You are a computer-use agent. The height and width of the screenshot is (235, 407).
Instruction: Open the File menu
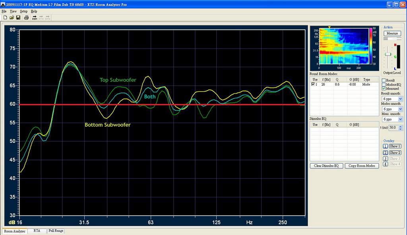click(4, 12)
